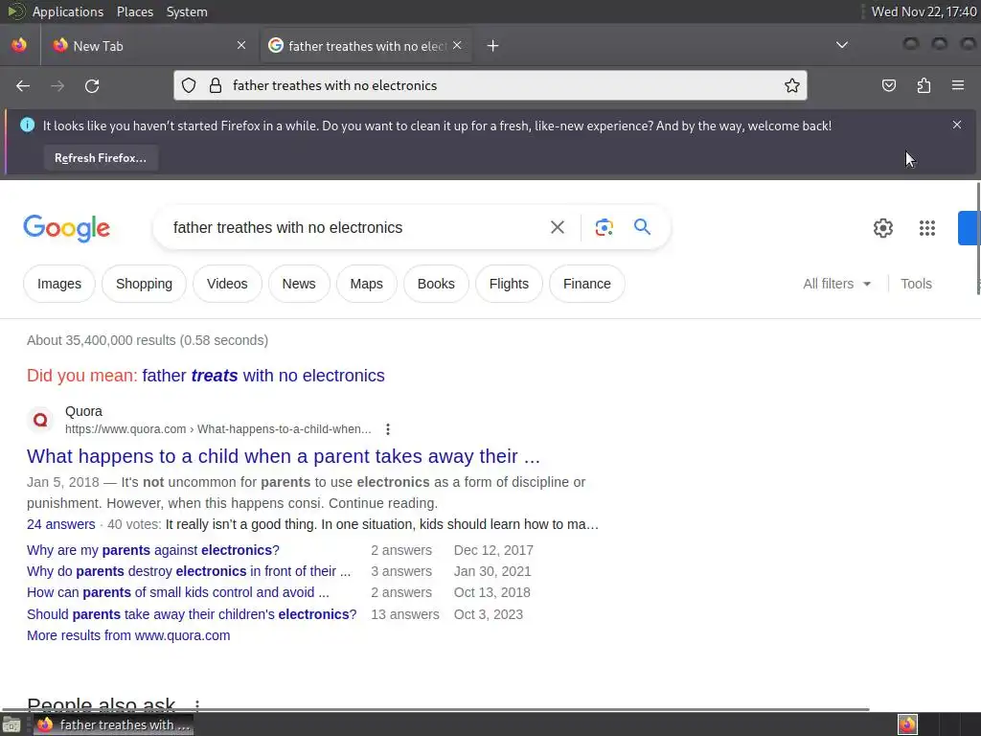981x736 pixels.
Task: Filter results by Shopping
Action: [x=144, y=284]
